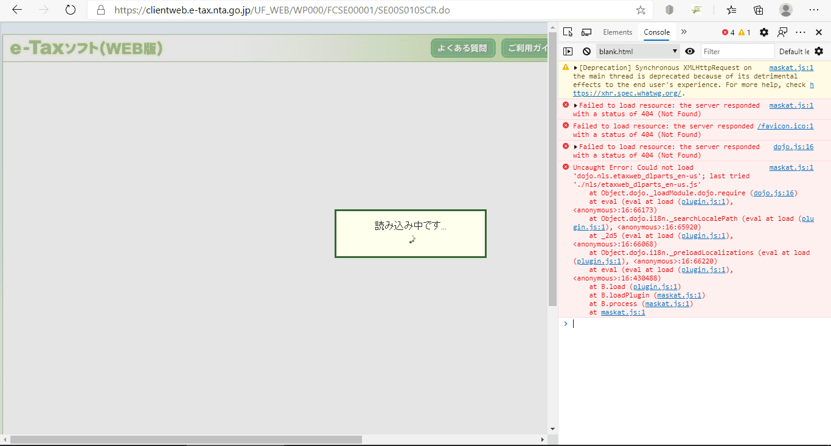Switch to the Elements tab
The height and width of the screenshot is (446, 831).
click(617, 32)
